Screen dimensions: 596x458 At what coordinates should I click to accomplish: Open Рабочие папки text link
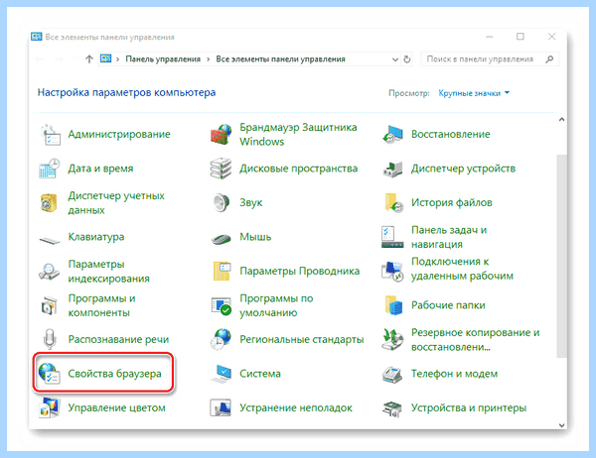pos(448,305)
